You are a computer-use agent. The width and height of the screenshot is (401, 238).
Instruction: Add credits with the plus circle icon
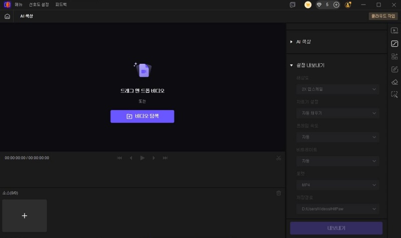[x=336, y=5]
